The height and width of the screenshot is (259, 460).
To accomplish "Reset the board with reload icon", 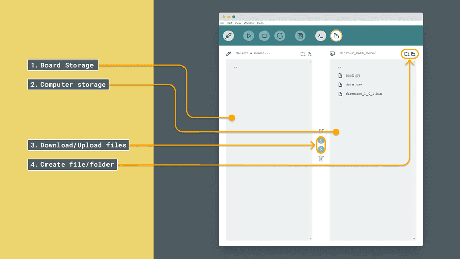I will click(x=280, y=36).
